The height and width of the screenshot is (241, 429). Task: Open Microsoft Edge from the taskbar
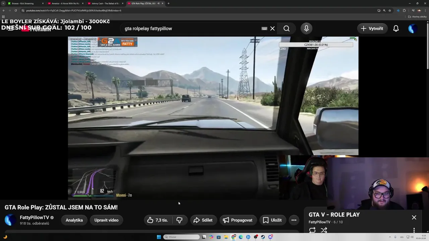tap(241, 237)
